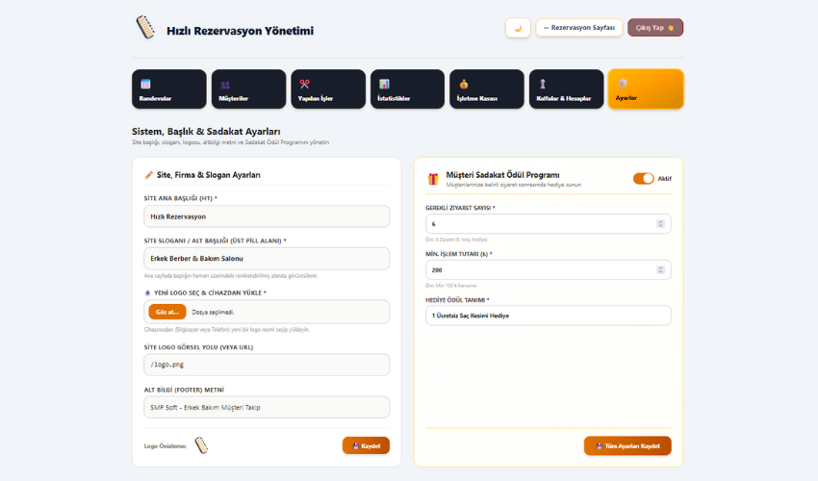
Task: Click 'Sistem, Başlık & Sadakat Ayarları' heading
Action: point(206,132)
